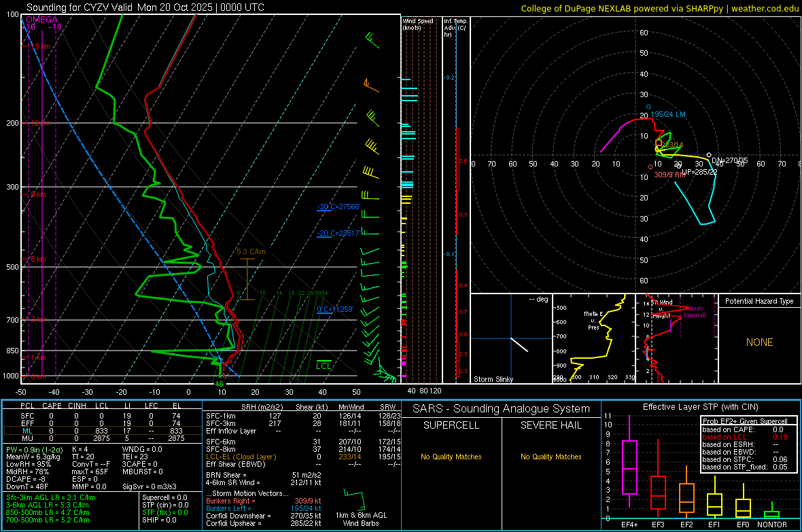Screen dimensions: 802x532
Task: Click the 'Prob EF2+ Given Supercell' box title
Action: pos(745,421)
